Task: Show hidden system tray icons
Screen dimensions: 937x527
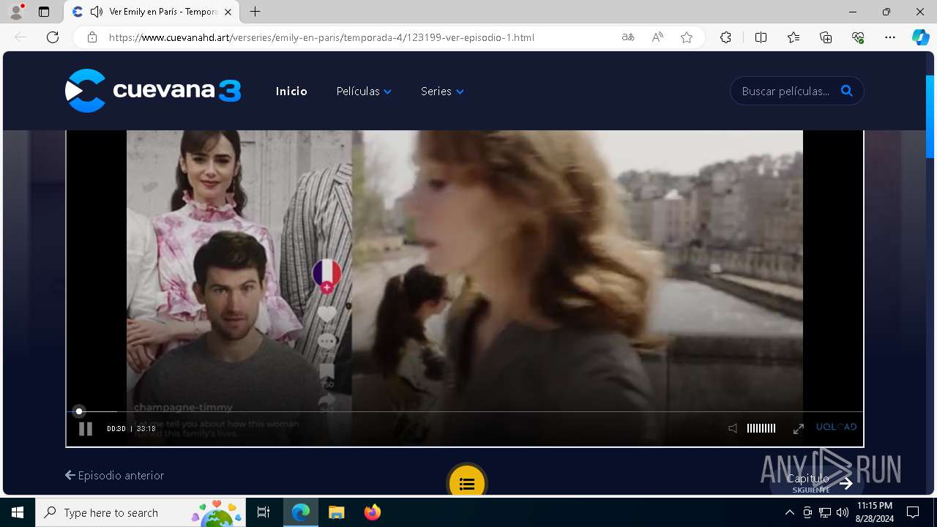Action: [789, 512]
